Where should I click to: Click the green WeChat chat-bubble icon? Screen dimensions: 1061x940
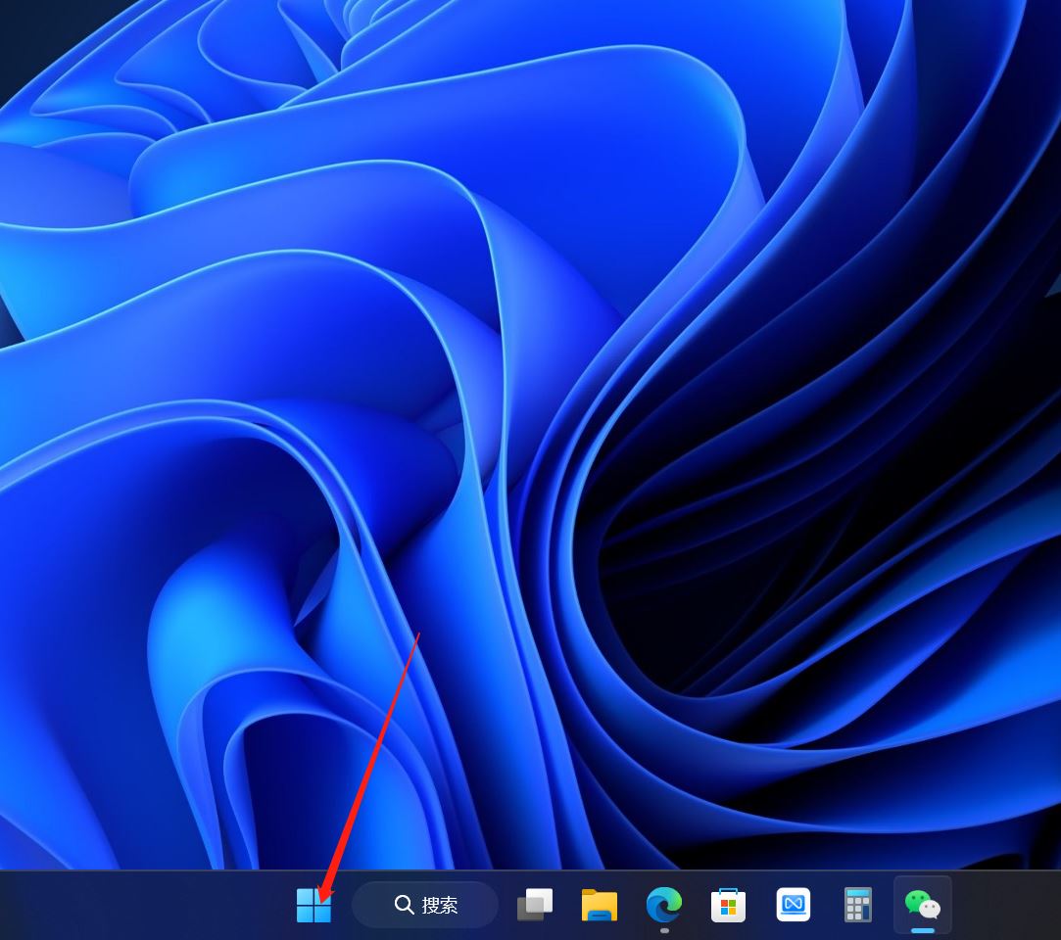tap(922, 903)
